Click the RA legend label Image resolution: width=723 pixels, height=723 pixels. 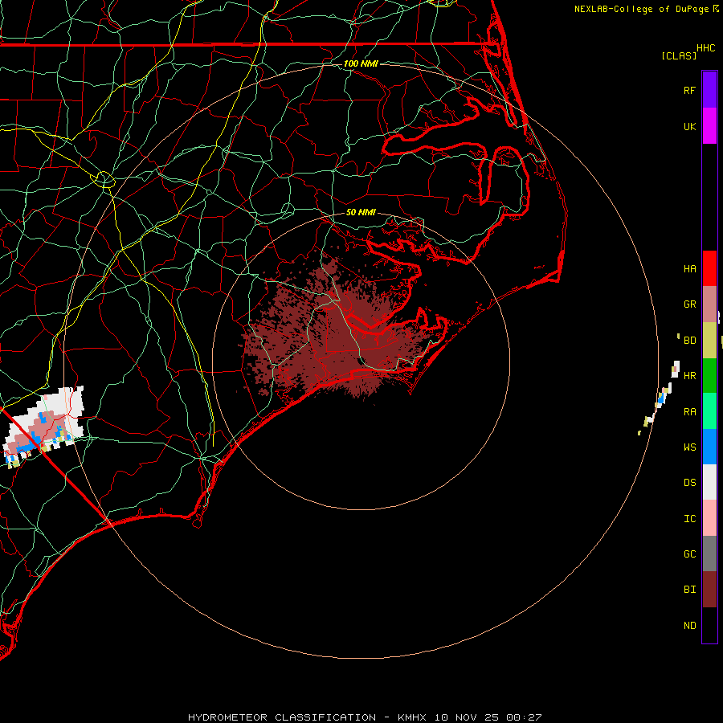point(690,412)
